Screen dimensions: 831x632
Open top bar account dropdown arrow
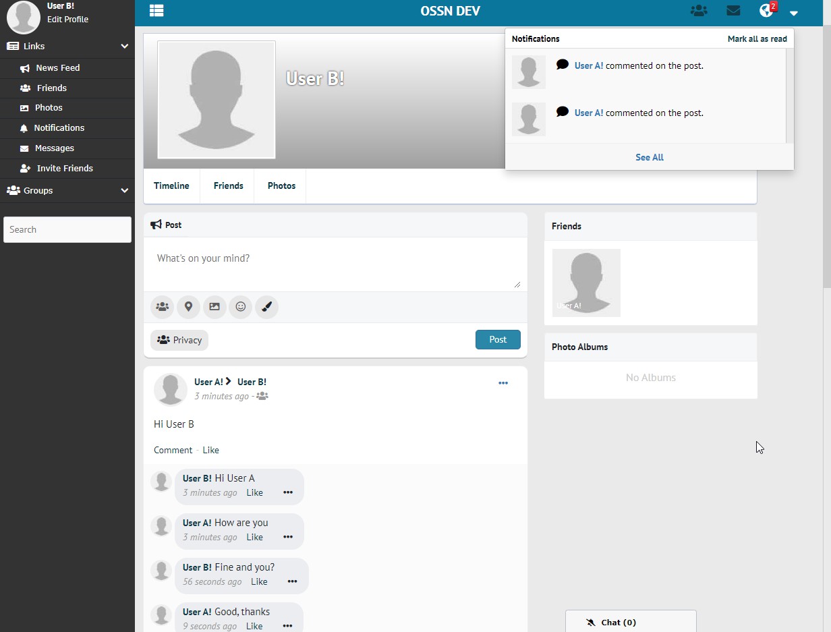794,13
